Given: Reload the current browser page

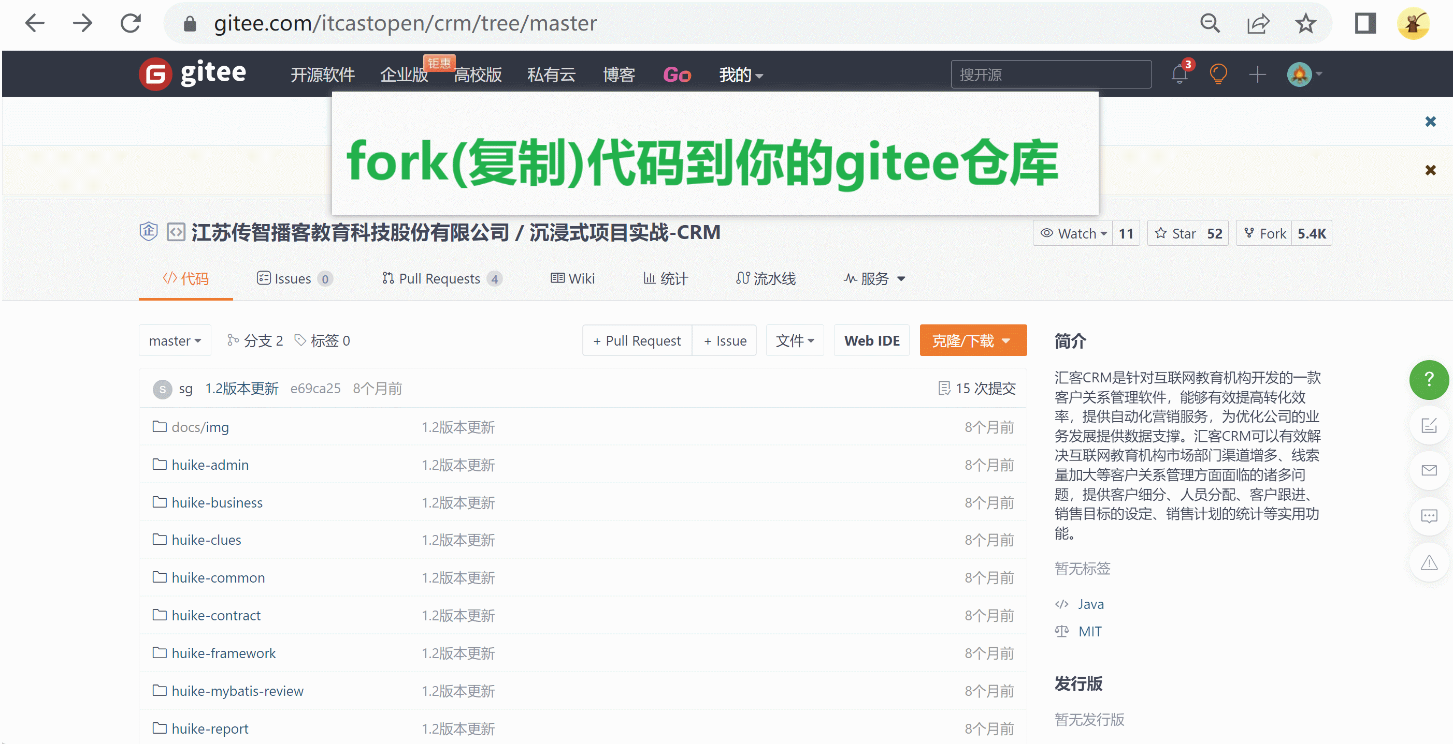Looking at the screenshot, I should click(x=131, y=23).
